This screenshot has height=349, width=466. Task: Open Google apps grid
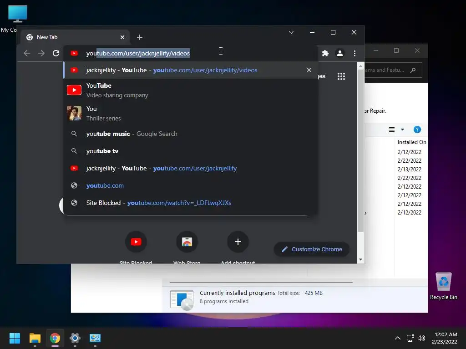[x=341, y=76]
